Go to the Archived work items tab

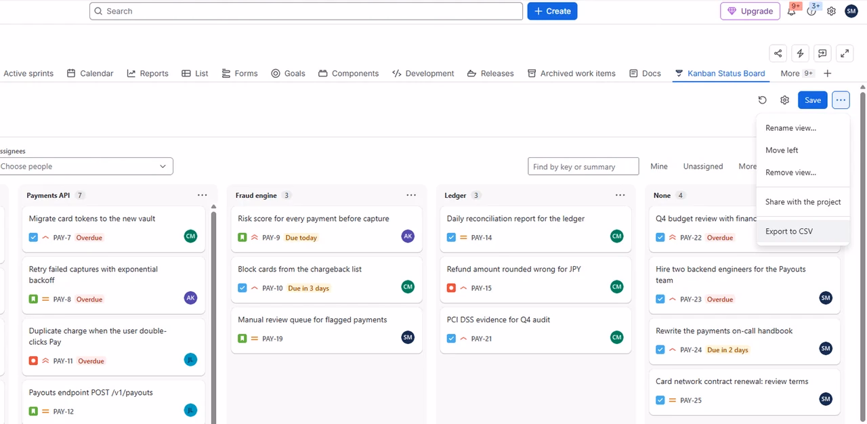tap(572, 73)
